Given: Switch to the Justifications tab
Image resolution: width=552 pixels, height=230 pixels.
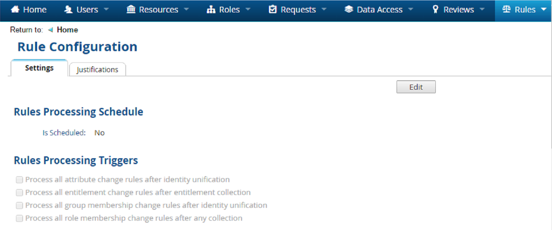Looking at the screenshot, I should tap(97, 70).
